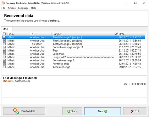Click the red X icon on Exit

point(132,111)
